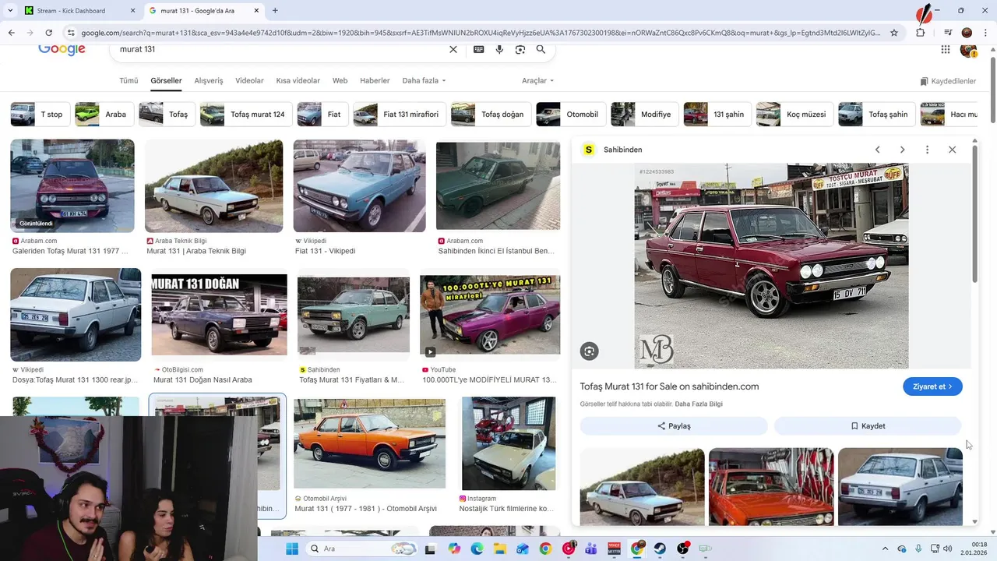Select the 'Fiat 131 mirafiori' filter chip
The image size is (997, 561).
point(399,115)
